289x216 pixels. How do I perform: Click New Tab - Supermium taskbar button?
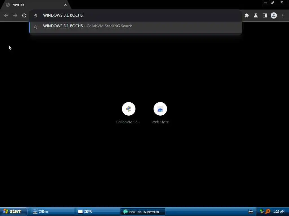tap(143, 212)
